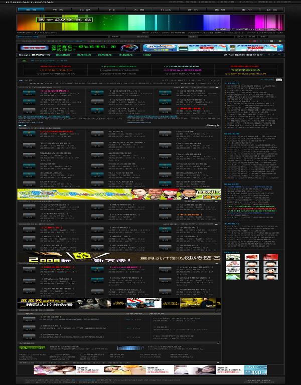
Task: Click the flash背景素材 forum icon
Action: (165, 156)
